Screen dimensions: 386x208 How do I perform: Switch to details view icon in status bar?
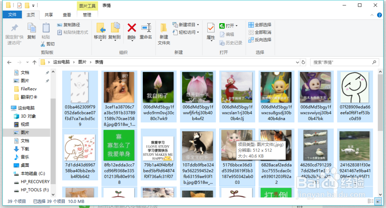(371, 201)
